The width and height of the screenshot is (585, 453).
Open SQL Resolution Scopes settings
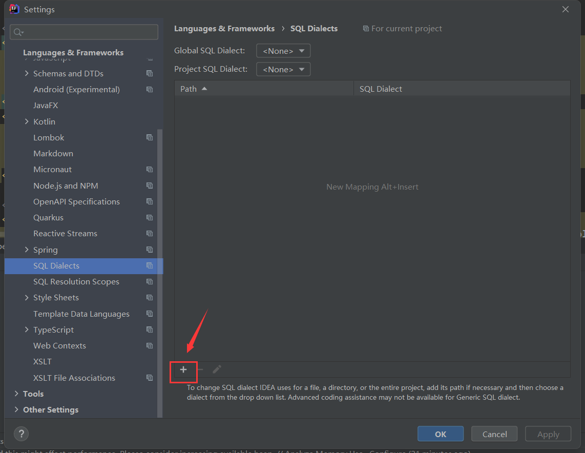(x=76, y=282)
